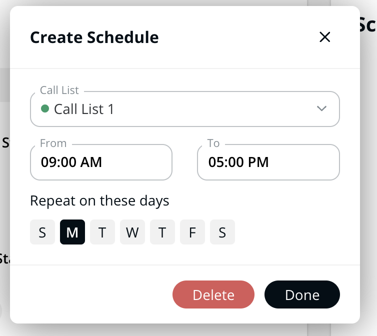
Task: Click the 'Repeat on these days' label
Action: [x=99, y=201]
